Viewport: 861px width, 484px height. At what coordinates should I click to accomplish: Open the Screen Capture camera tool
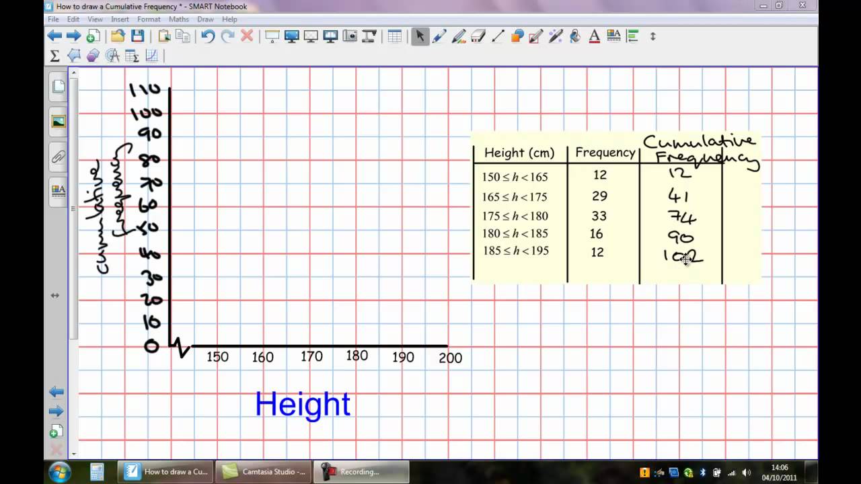[x=350, y=36]
